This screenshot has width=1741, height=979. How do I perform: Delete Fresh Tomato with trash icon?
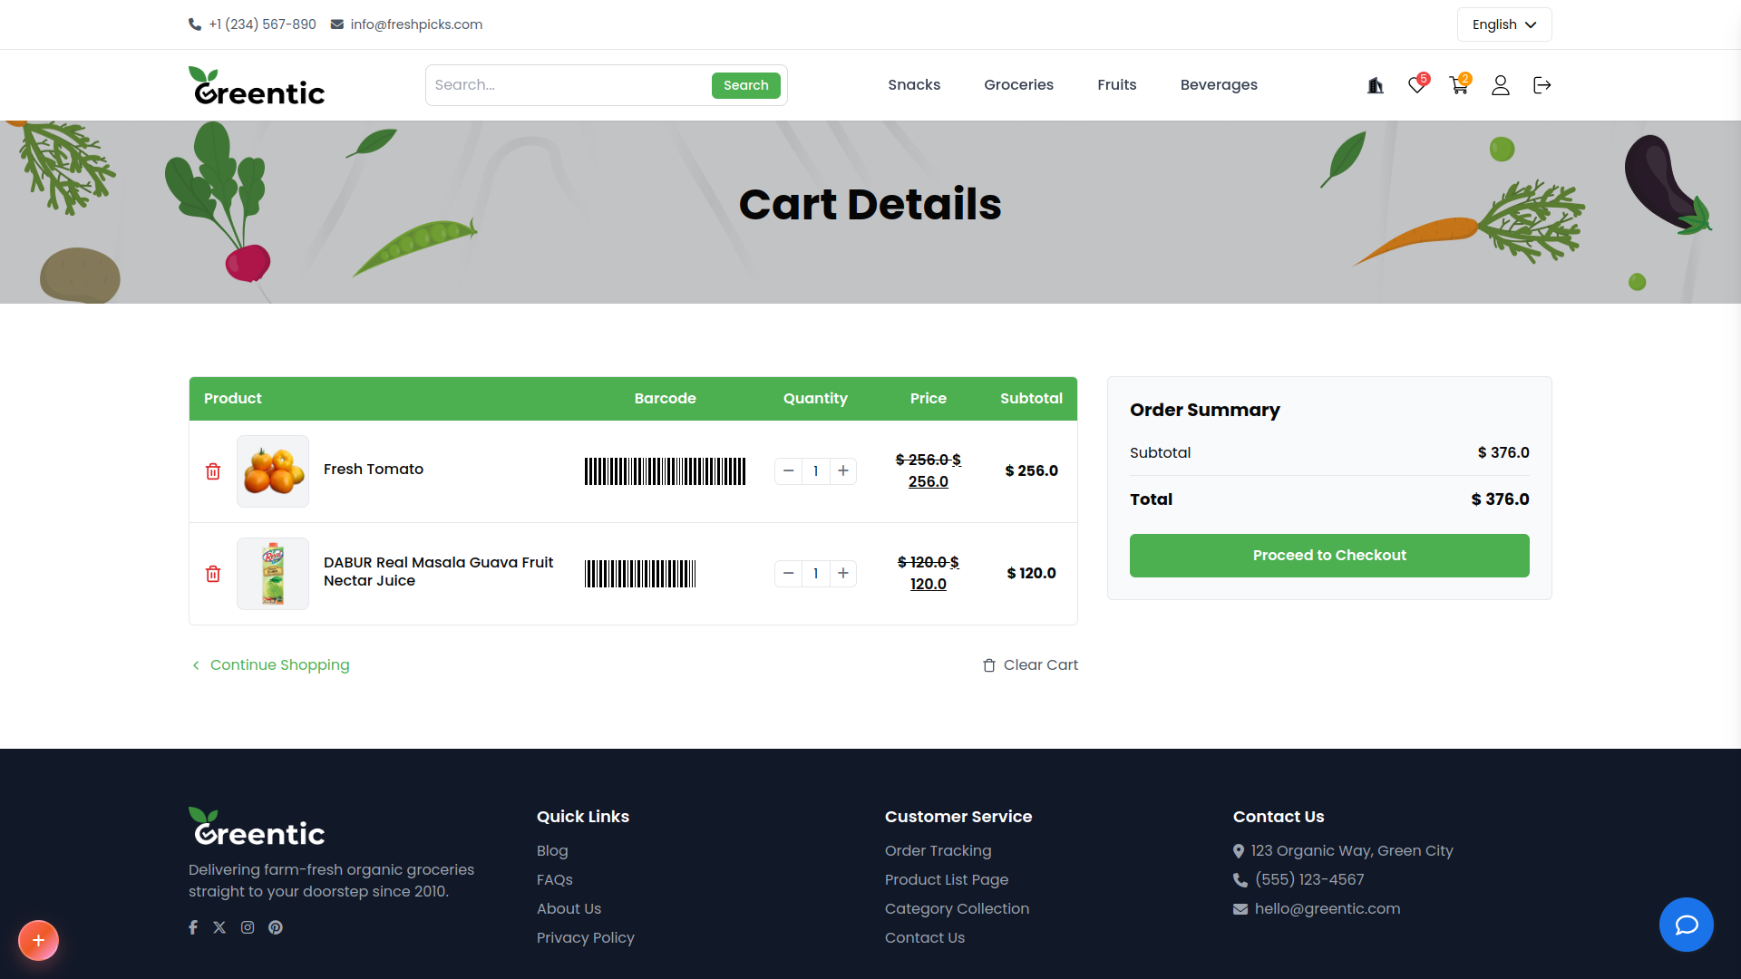(x=213, y=471)
